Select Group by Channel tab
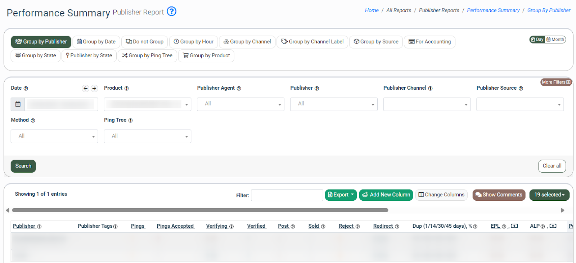This screenshot has height=263, width=576. pos(247,42)
